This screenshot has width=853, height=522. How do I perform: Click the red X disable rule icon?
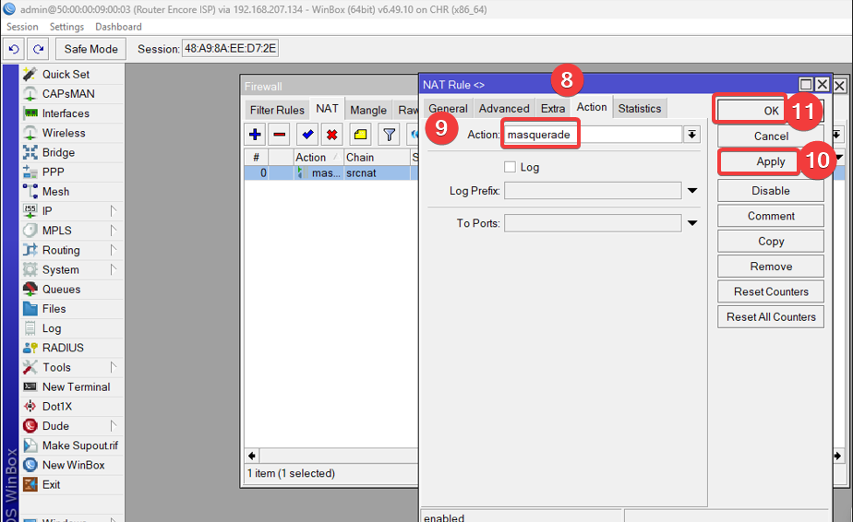[x=331, y=135]
